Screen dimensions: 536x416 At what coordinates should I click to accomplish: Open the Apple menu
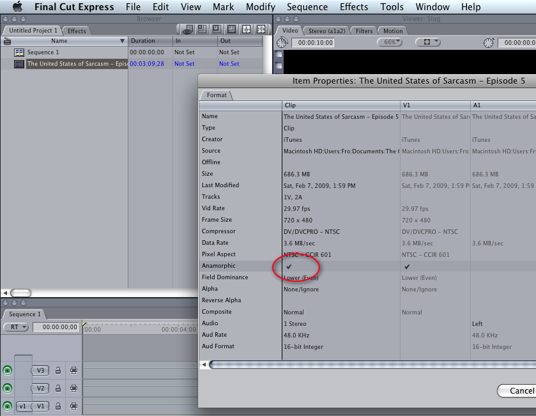[17, 6]
